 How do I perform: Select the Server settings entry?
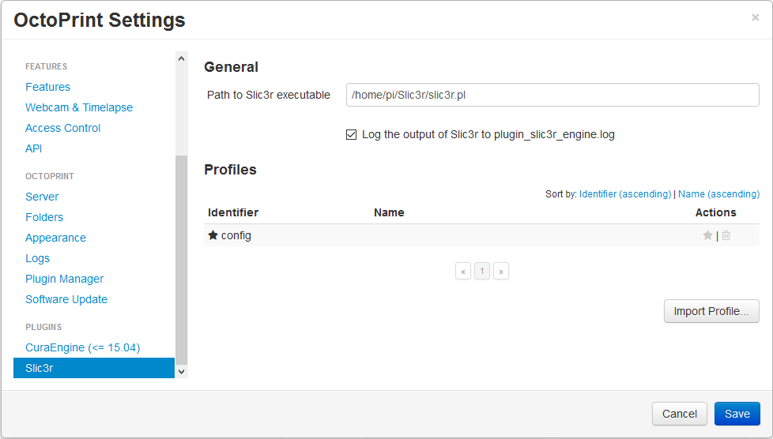pos(42,197)
